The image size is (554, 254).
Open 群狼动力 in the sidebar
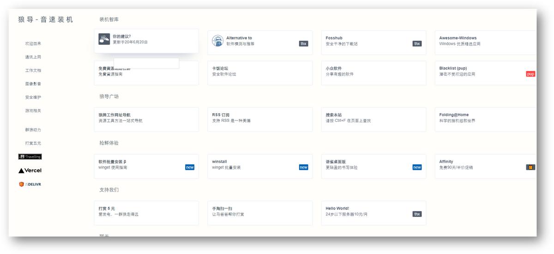coord(33,130)
